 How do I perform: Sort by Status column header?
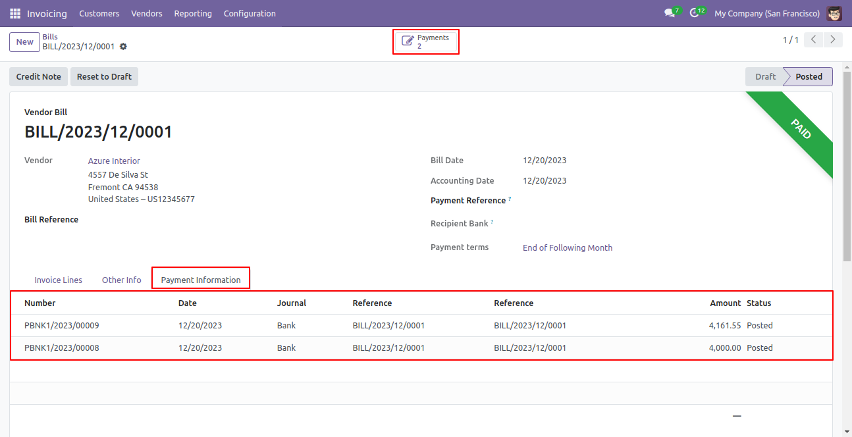pyautogui.click(x=759, y=303)
